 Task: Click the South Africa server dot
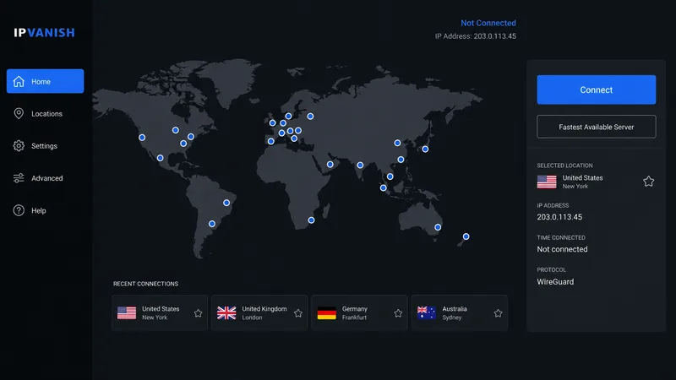pos(311,220)
